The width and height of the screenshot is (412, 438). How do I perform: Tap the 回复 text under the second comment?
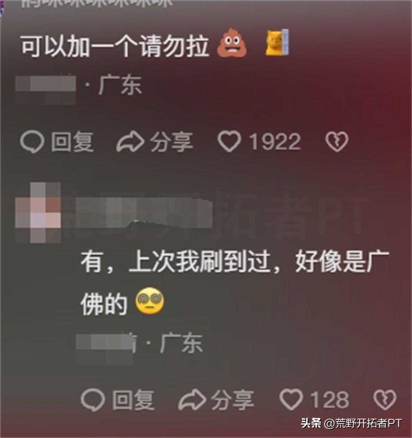(133, 400)
